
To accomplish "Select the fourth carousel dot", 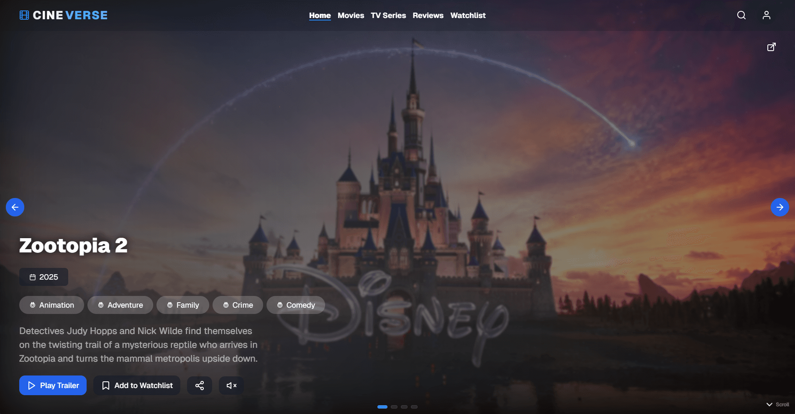I will point(414,407).
